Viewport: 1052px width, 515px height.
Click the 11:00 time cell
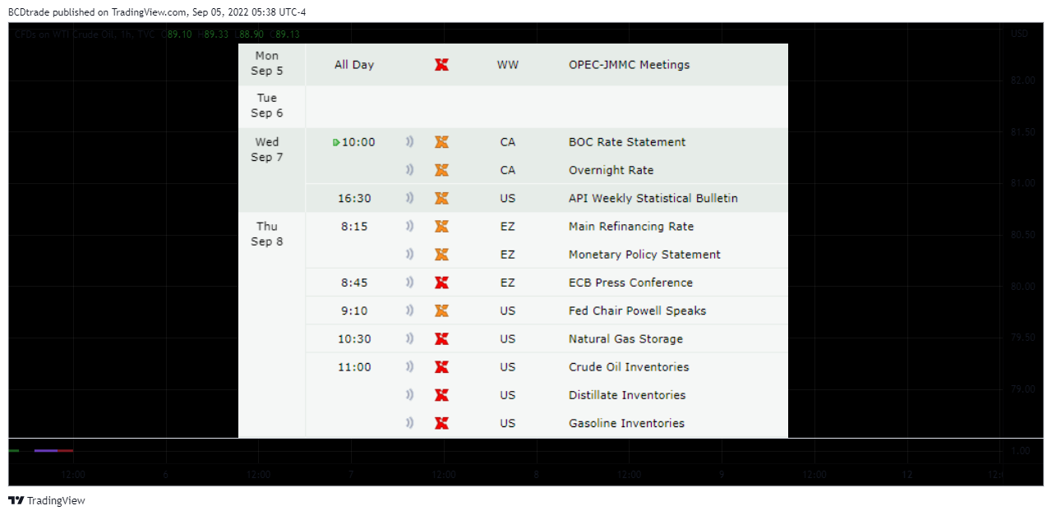click(x=354, y=367)
